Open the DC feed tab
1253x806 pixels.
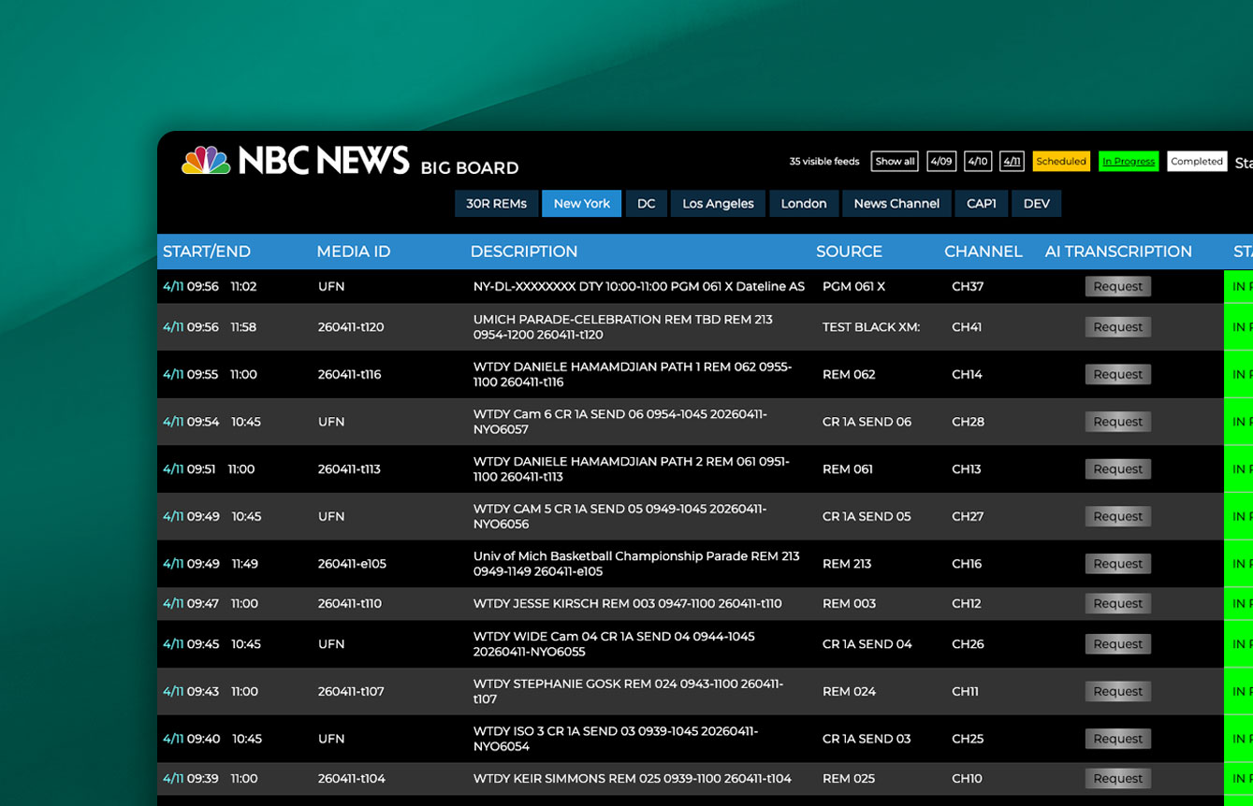point(647,203)
